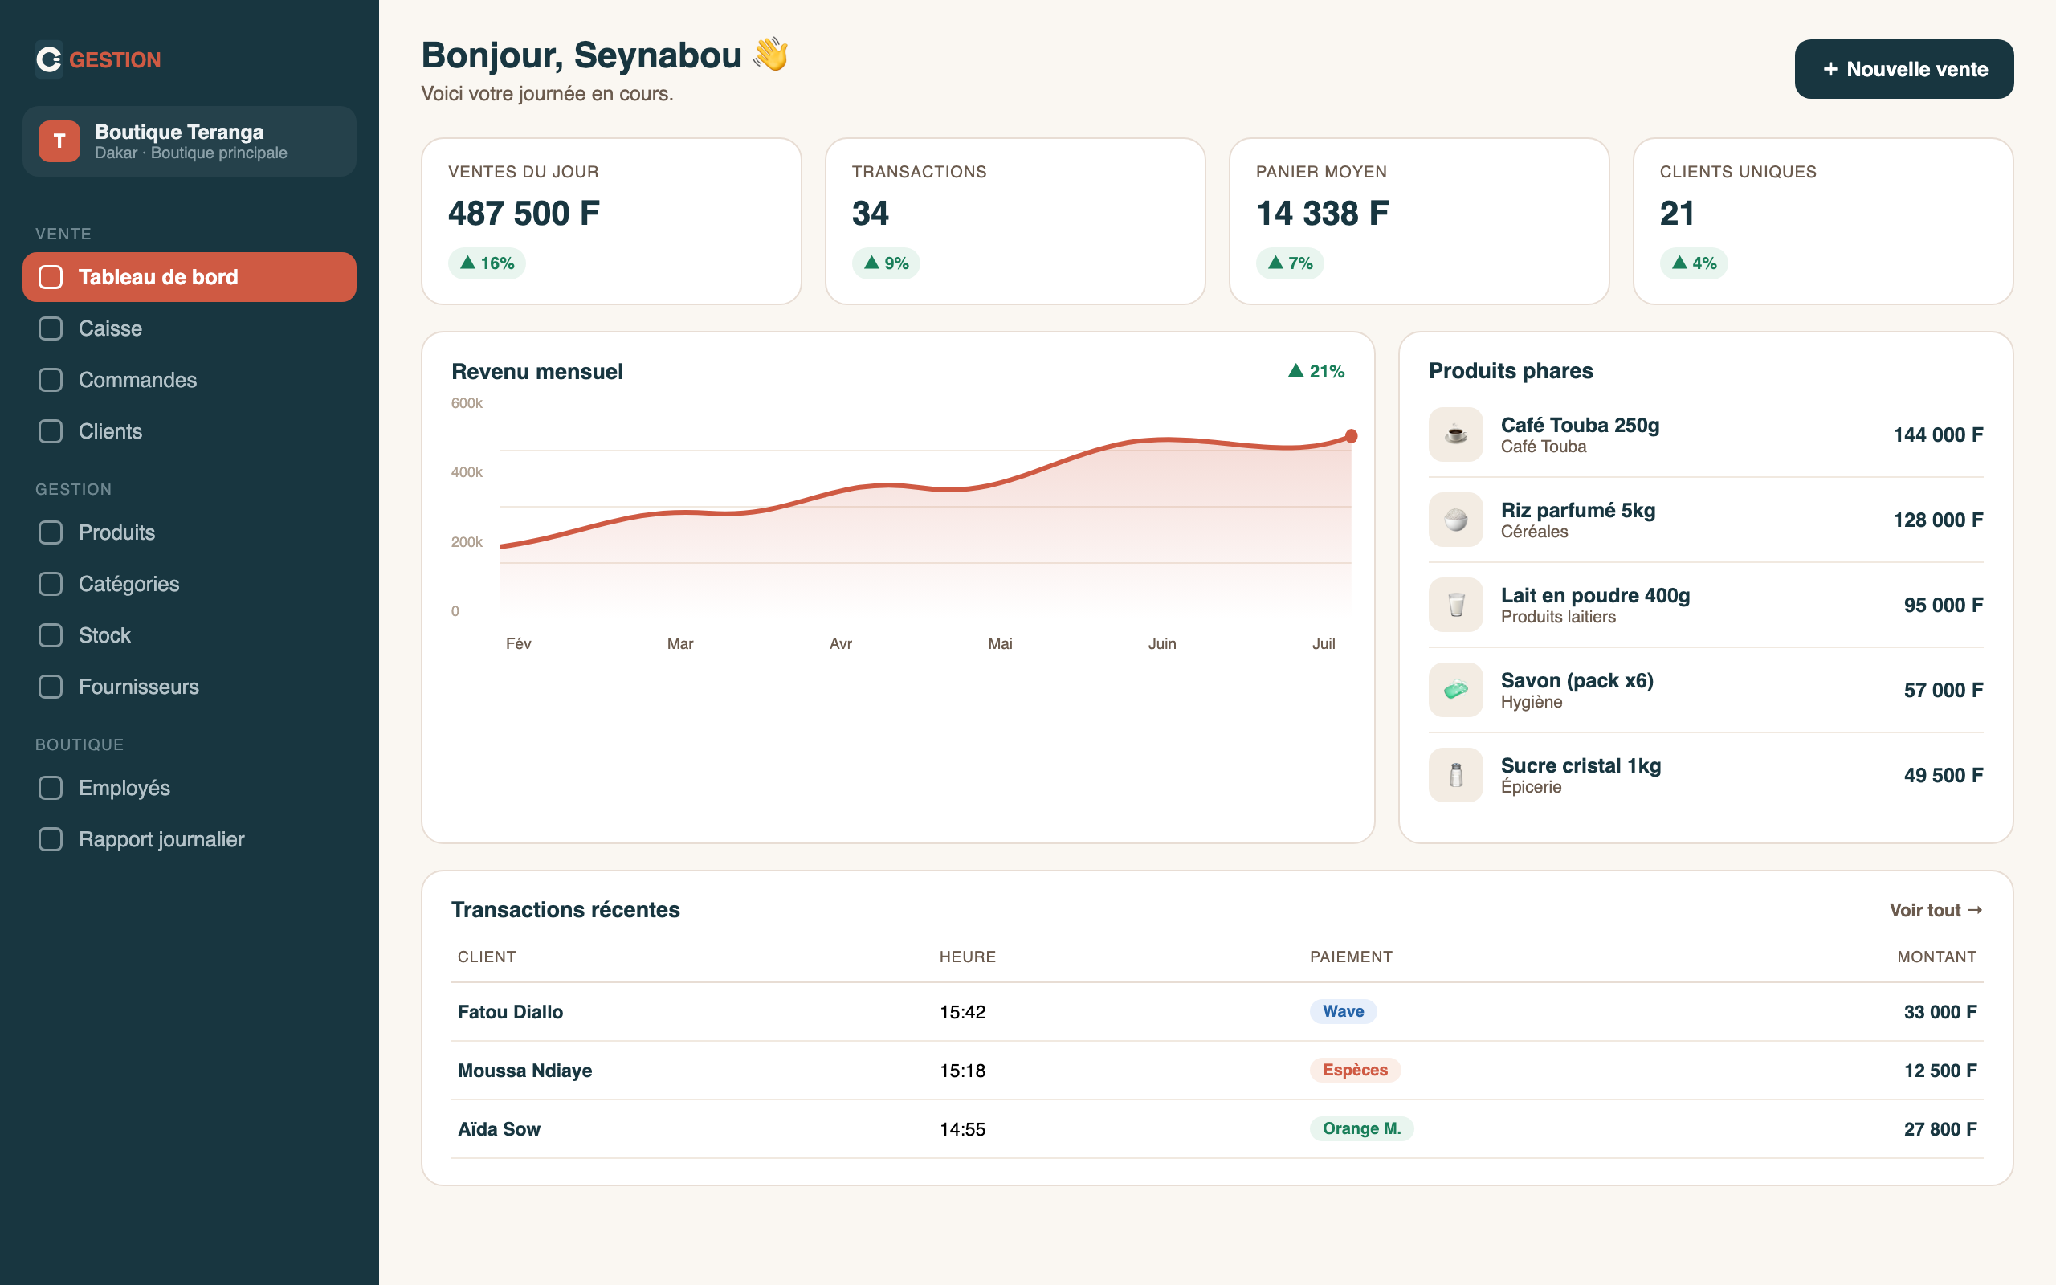This screenshot has height=1285, width=2056.
Task: Open the Produits section
Action: (190, 532)
